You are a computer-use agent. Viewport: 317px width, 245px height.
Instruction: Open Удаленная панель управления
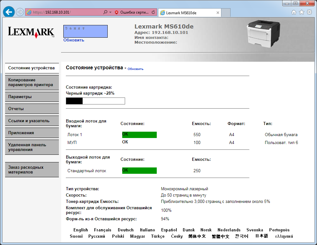[32, 147]
